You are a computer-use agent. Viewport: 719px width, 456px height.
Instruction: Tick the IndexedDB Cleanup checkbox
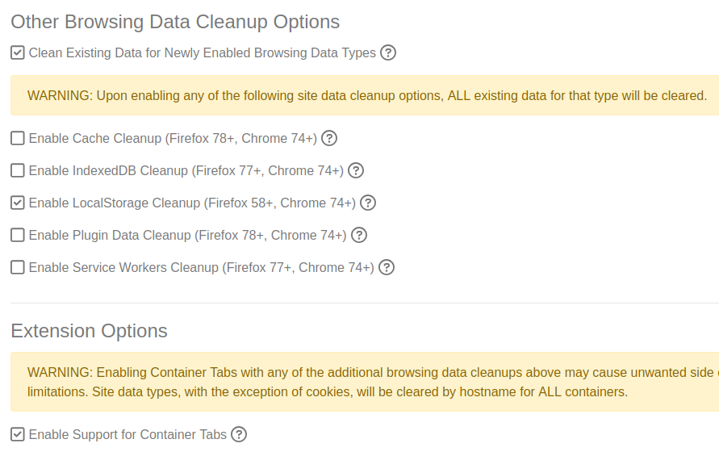coord(18,170)
